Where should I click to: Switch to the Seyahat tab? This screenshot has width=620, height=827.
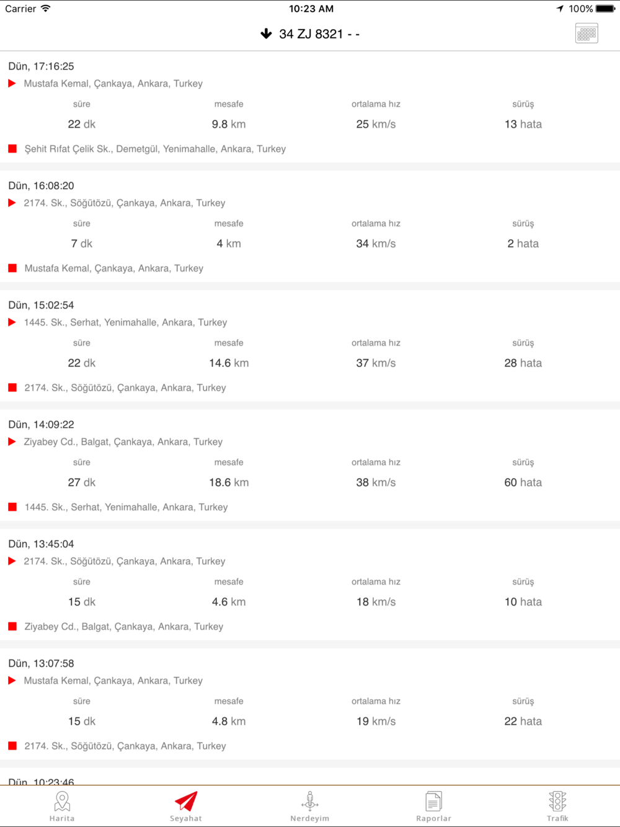[186, 806]
